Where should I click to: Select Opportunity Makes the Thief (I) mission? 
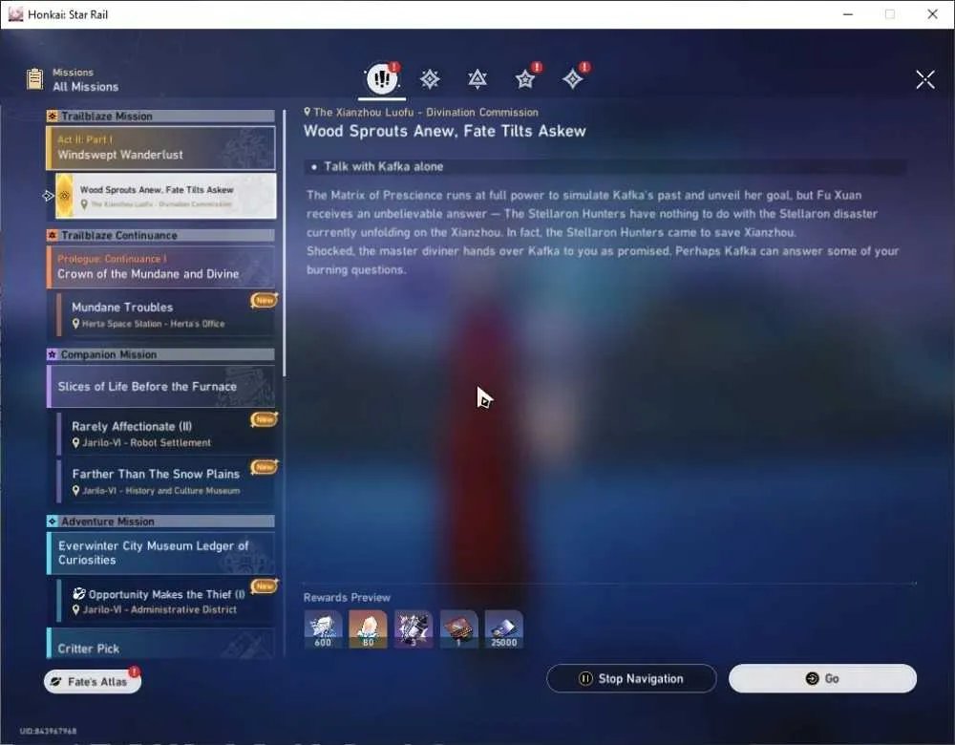click(x=165, y=601)
